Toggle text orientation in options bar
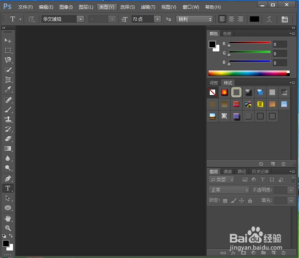This screenshot has height=258, width=299. [x=31, y=19]
